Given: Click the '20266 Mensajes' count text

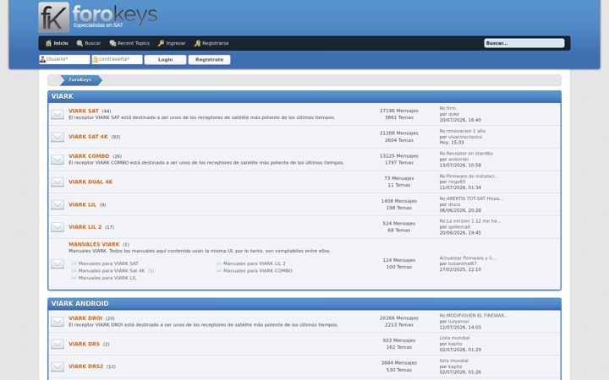Looking at the screenshot, I should [399, 318].
